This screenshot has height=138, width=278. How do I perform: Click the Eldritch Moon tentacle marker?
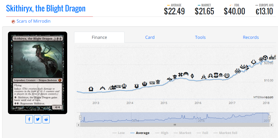(221, 75)
